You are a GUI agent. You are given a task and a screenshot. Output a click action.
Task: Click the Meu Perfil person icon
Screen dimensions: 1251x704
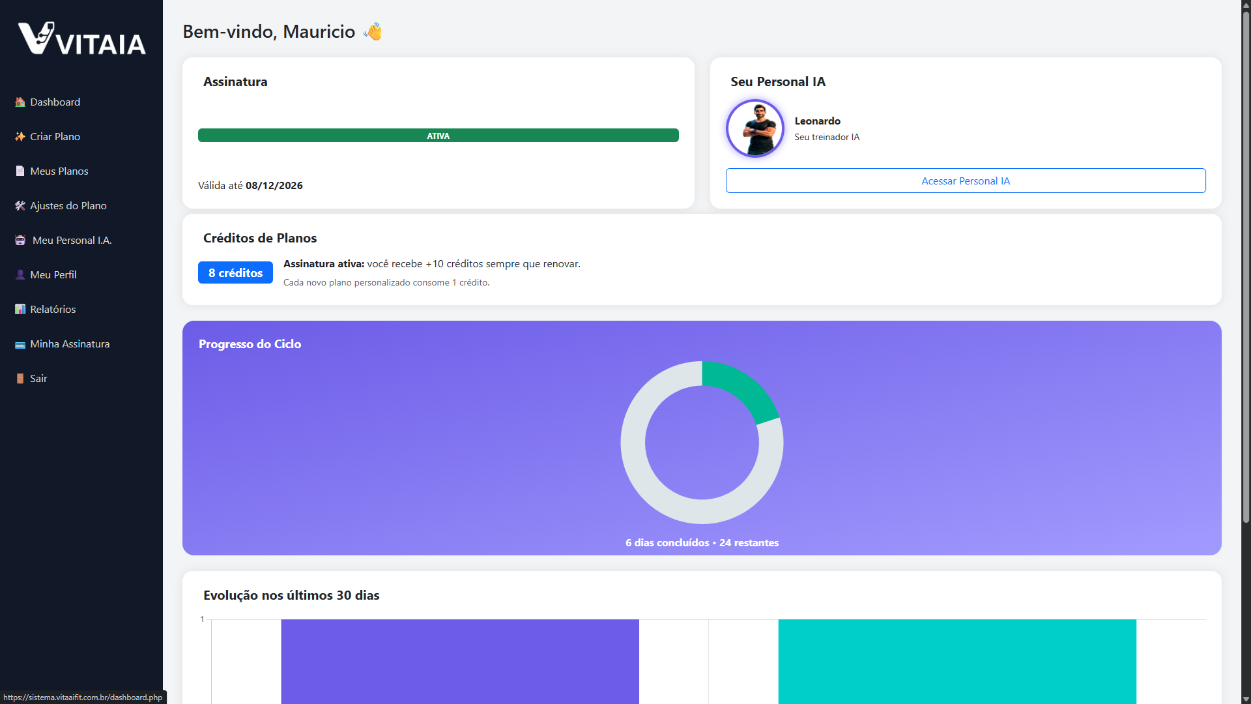tap(20, 275)
